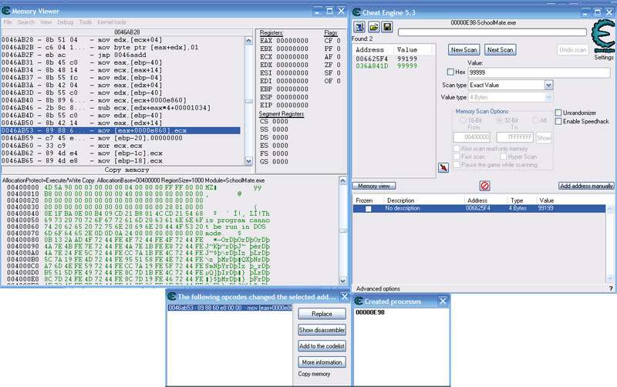Click the Show disassembler button
The width and height of the screenshot is (617, 387).
(x=322, y=330)
